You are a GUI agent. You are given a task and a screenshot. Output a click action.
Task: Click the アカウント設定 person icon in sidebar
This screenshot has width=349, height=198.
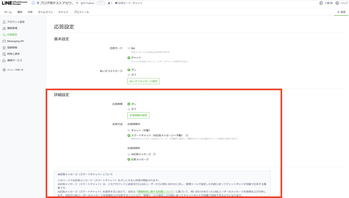click(x=4, y=22)
